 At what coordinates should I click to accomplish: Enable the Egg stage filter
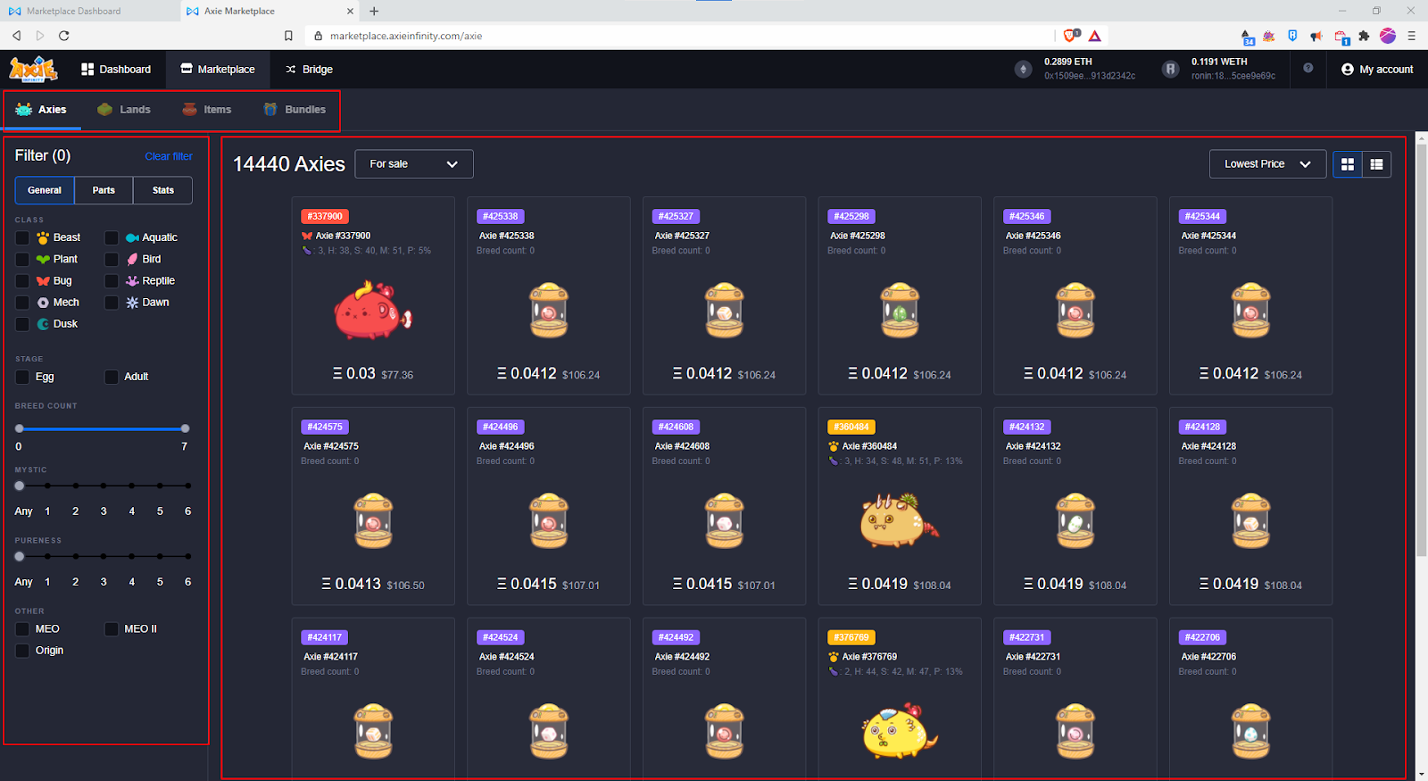pos(22,377)
